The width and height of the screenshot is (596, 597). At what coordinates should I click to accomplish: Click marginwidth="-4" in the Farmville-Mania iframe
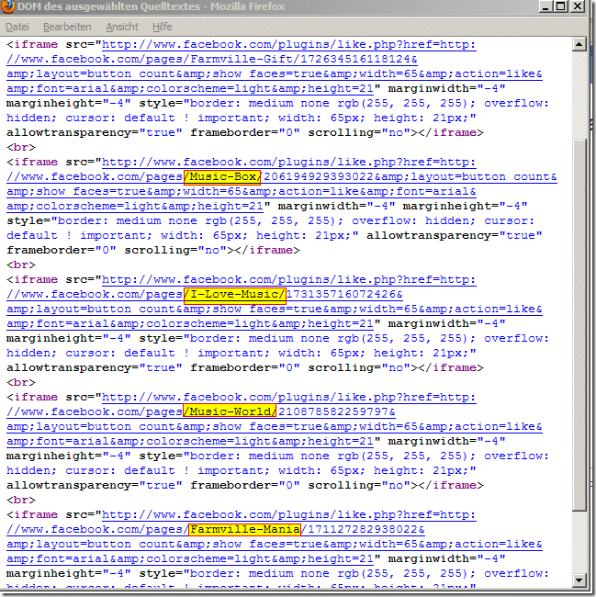point(447,559)
